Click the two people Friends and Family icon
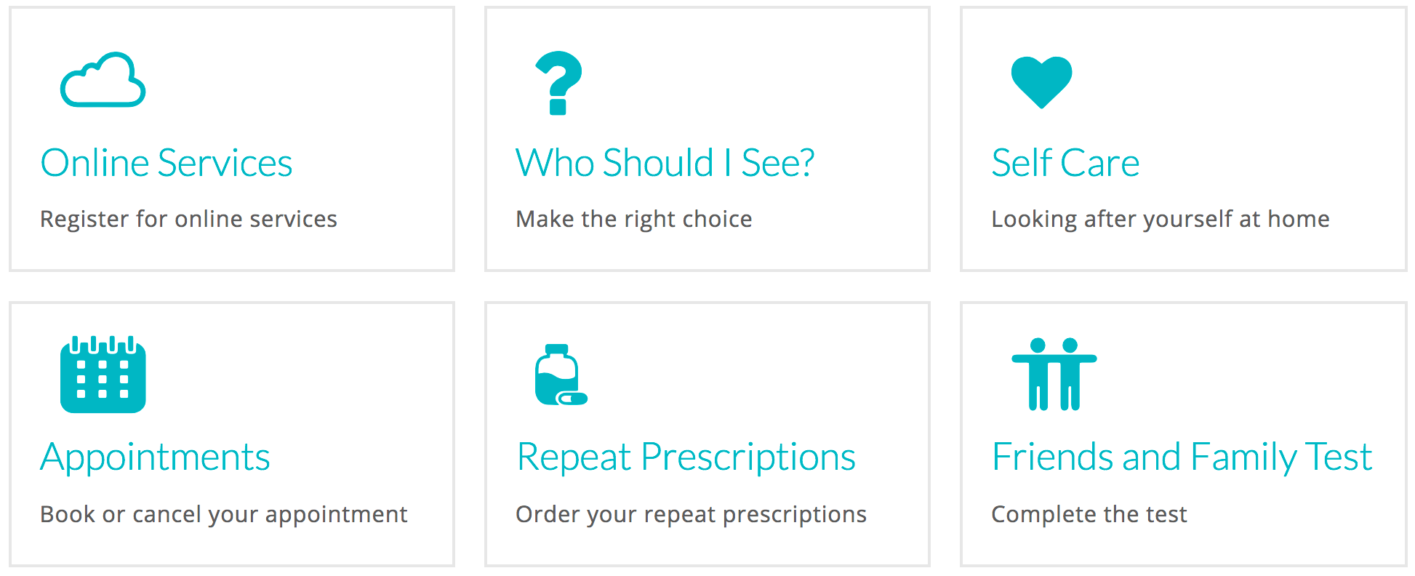1415x576 pixels. point(1054,374)
